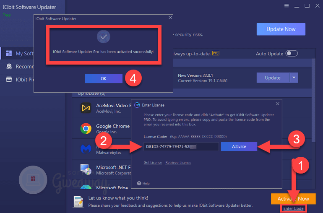The image size is (323, 213).
Task: Open the hamburger menu in title bar
Action: (287, 5)
